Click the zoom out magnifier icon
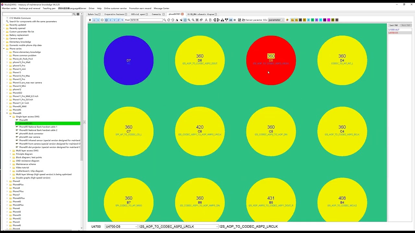The width and height of the screenshot is (415, 233). (x=193, y=20)
